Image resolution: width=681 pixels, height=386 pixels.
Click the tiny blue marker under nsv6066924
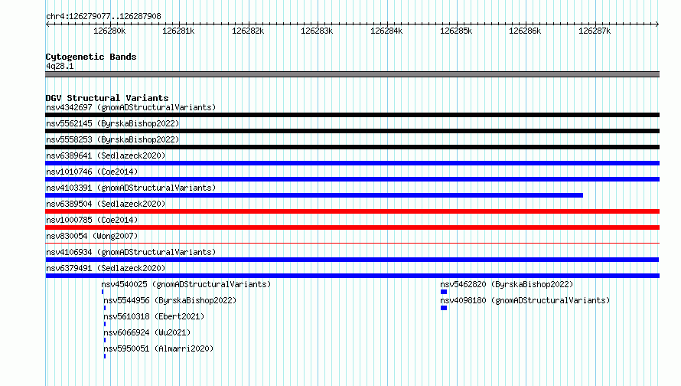[105, 340]
